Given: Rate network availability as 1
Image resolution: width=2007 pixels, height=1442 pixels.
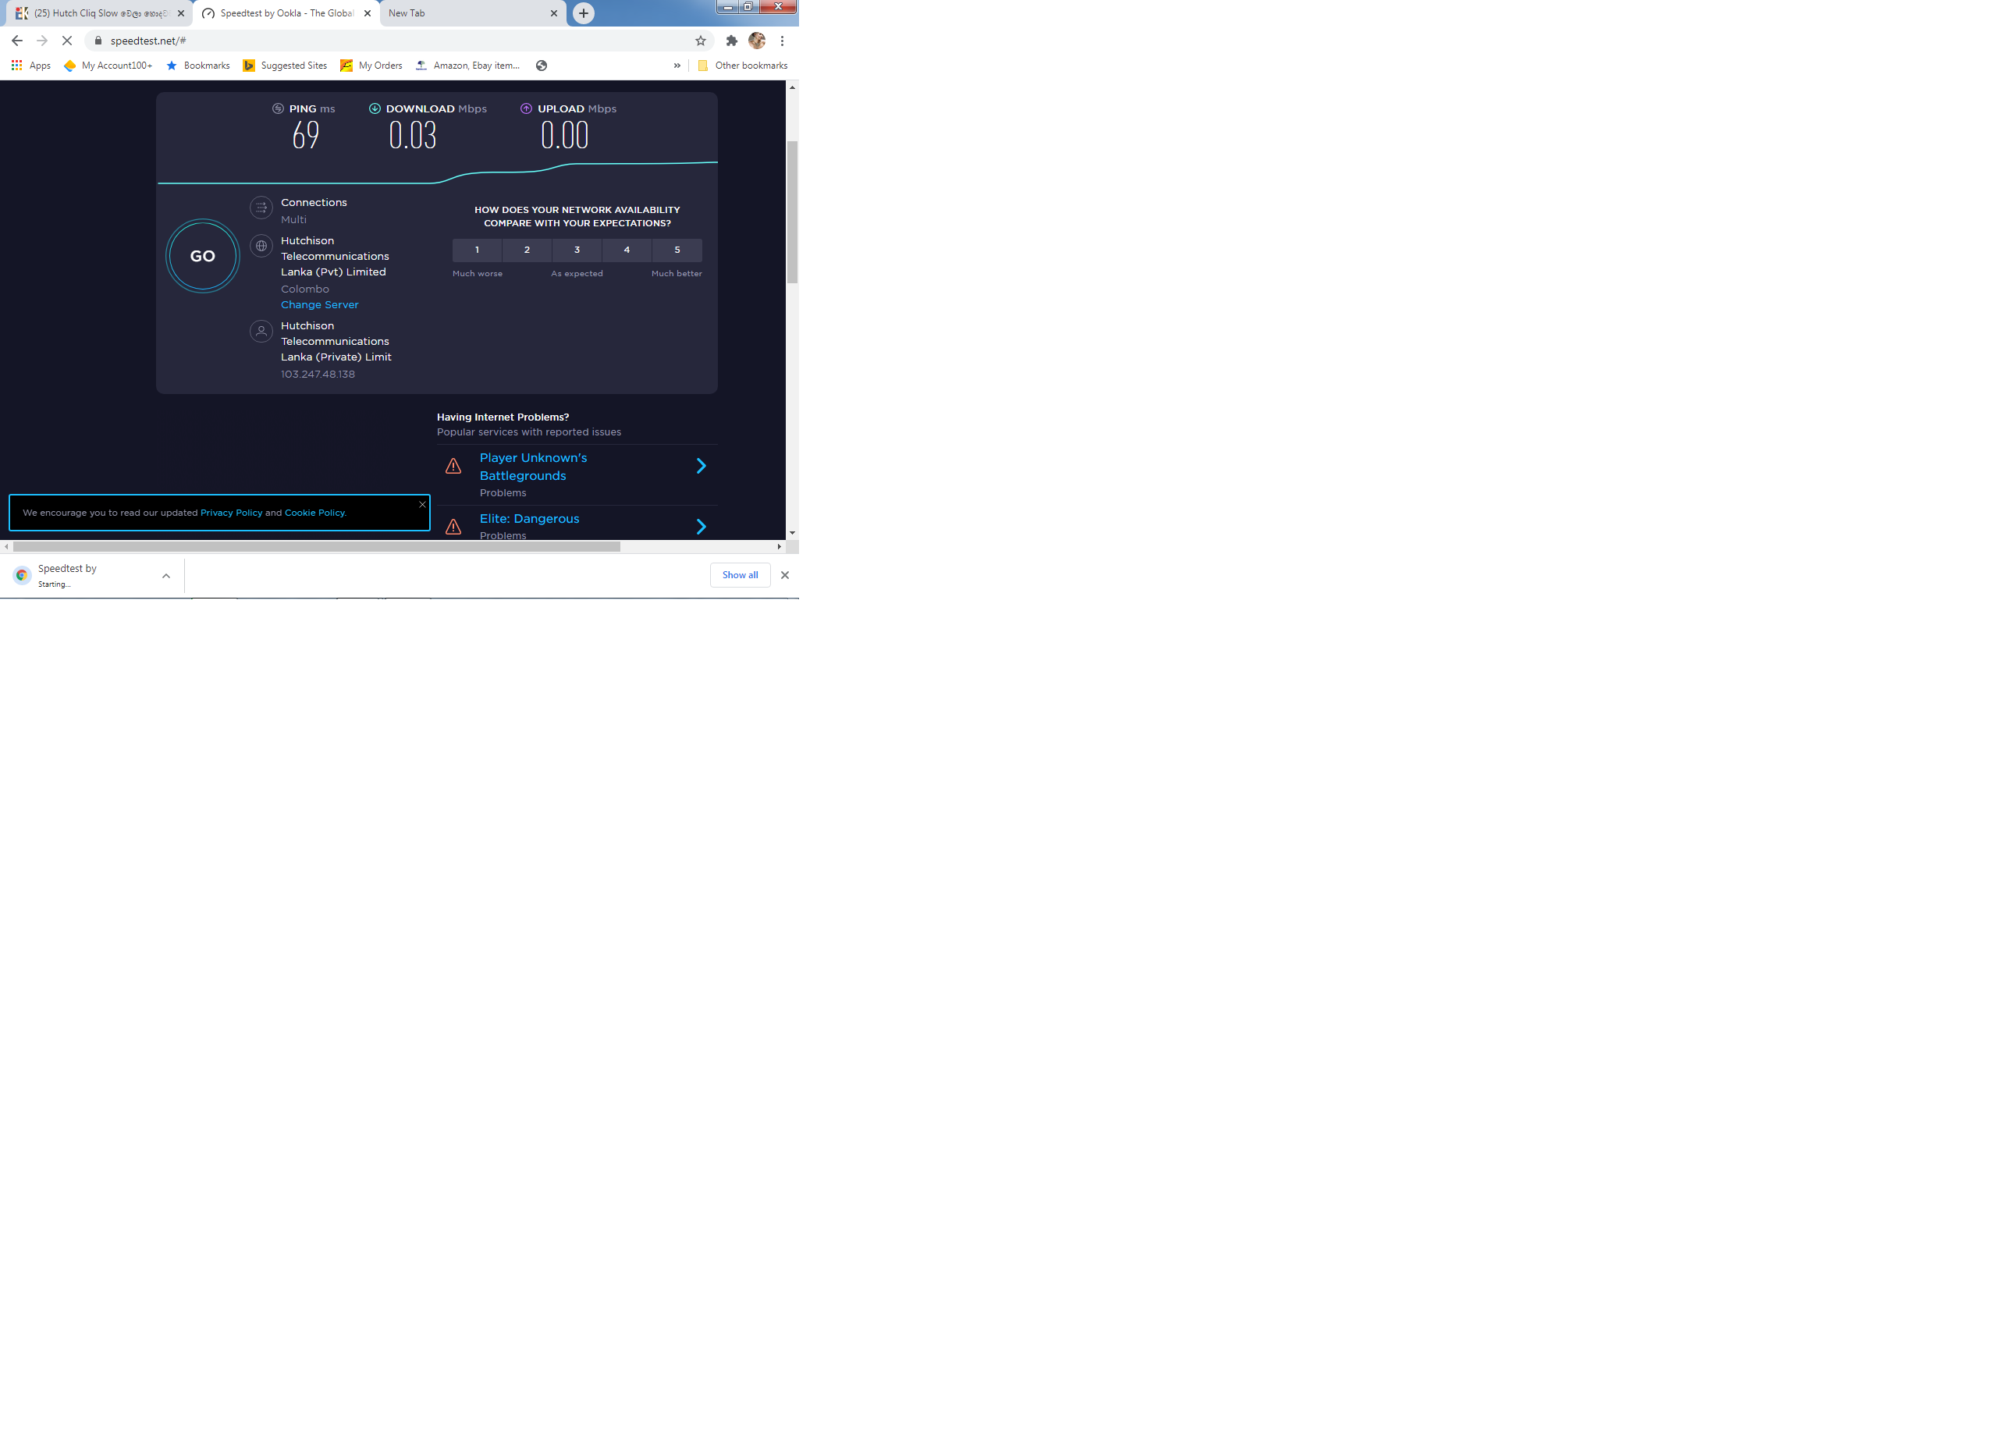Looking at the screenshot, I should (x=477, y=250).
